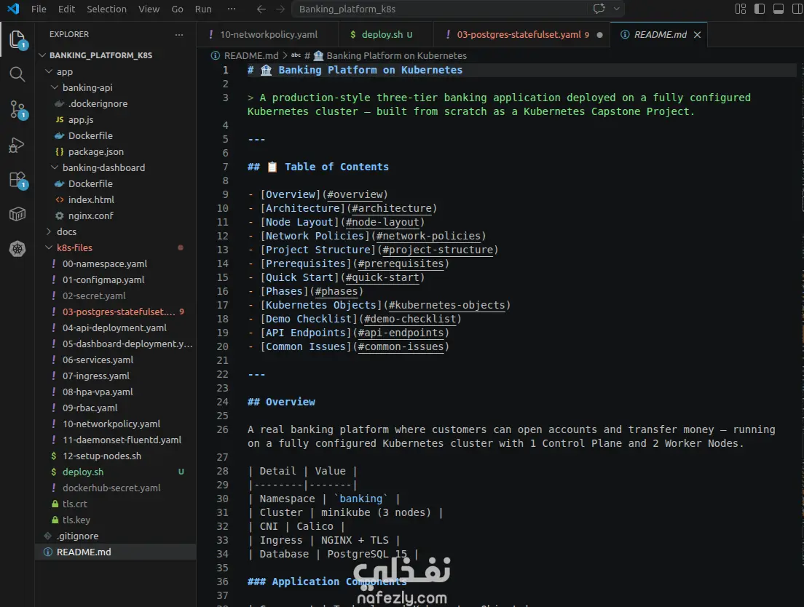Open the dropdown arrow beside Copilot icon

tap(617, 9)
